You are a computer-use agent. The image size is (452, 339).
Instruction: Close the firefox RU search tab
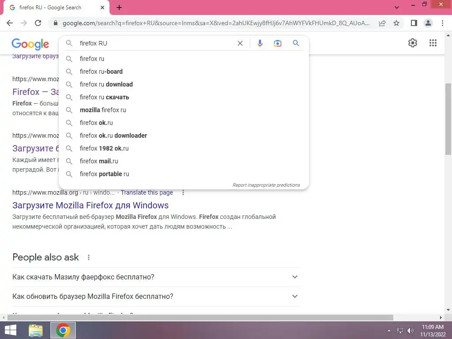click(x=102, y=8)
